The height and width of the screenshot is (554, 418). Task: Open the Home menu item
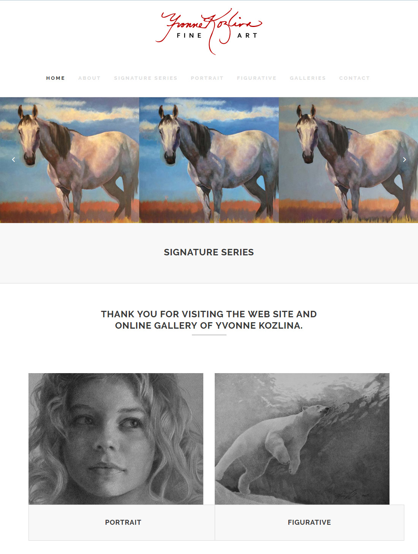pos(55,78)
